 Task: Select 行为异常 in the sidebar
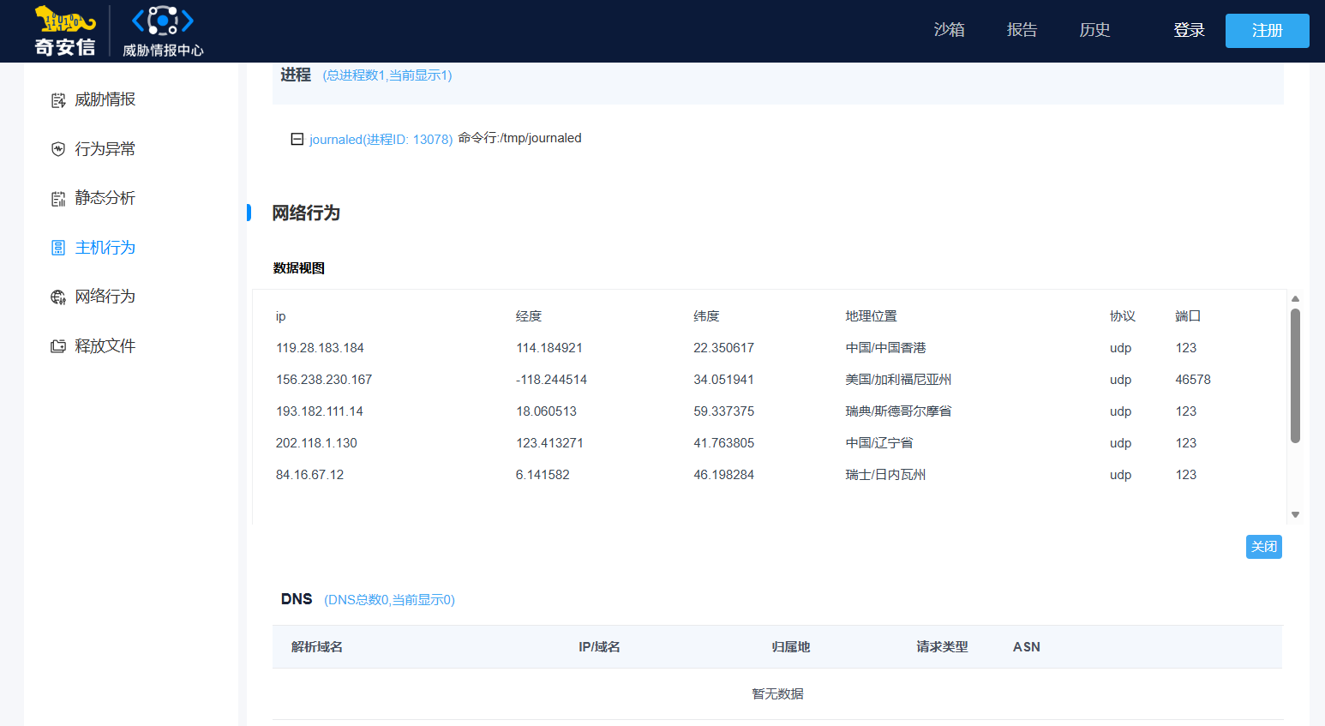point(105,149)
